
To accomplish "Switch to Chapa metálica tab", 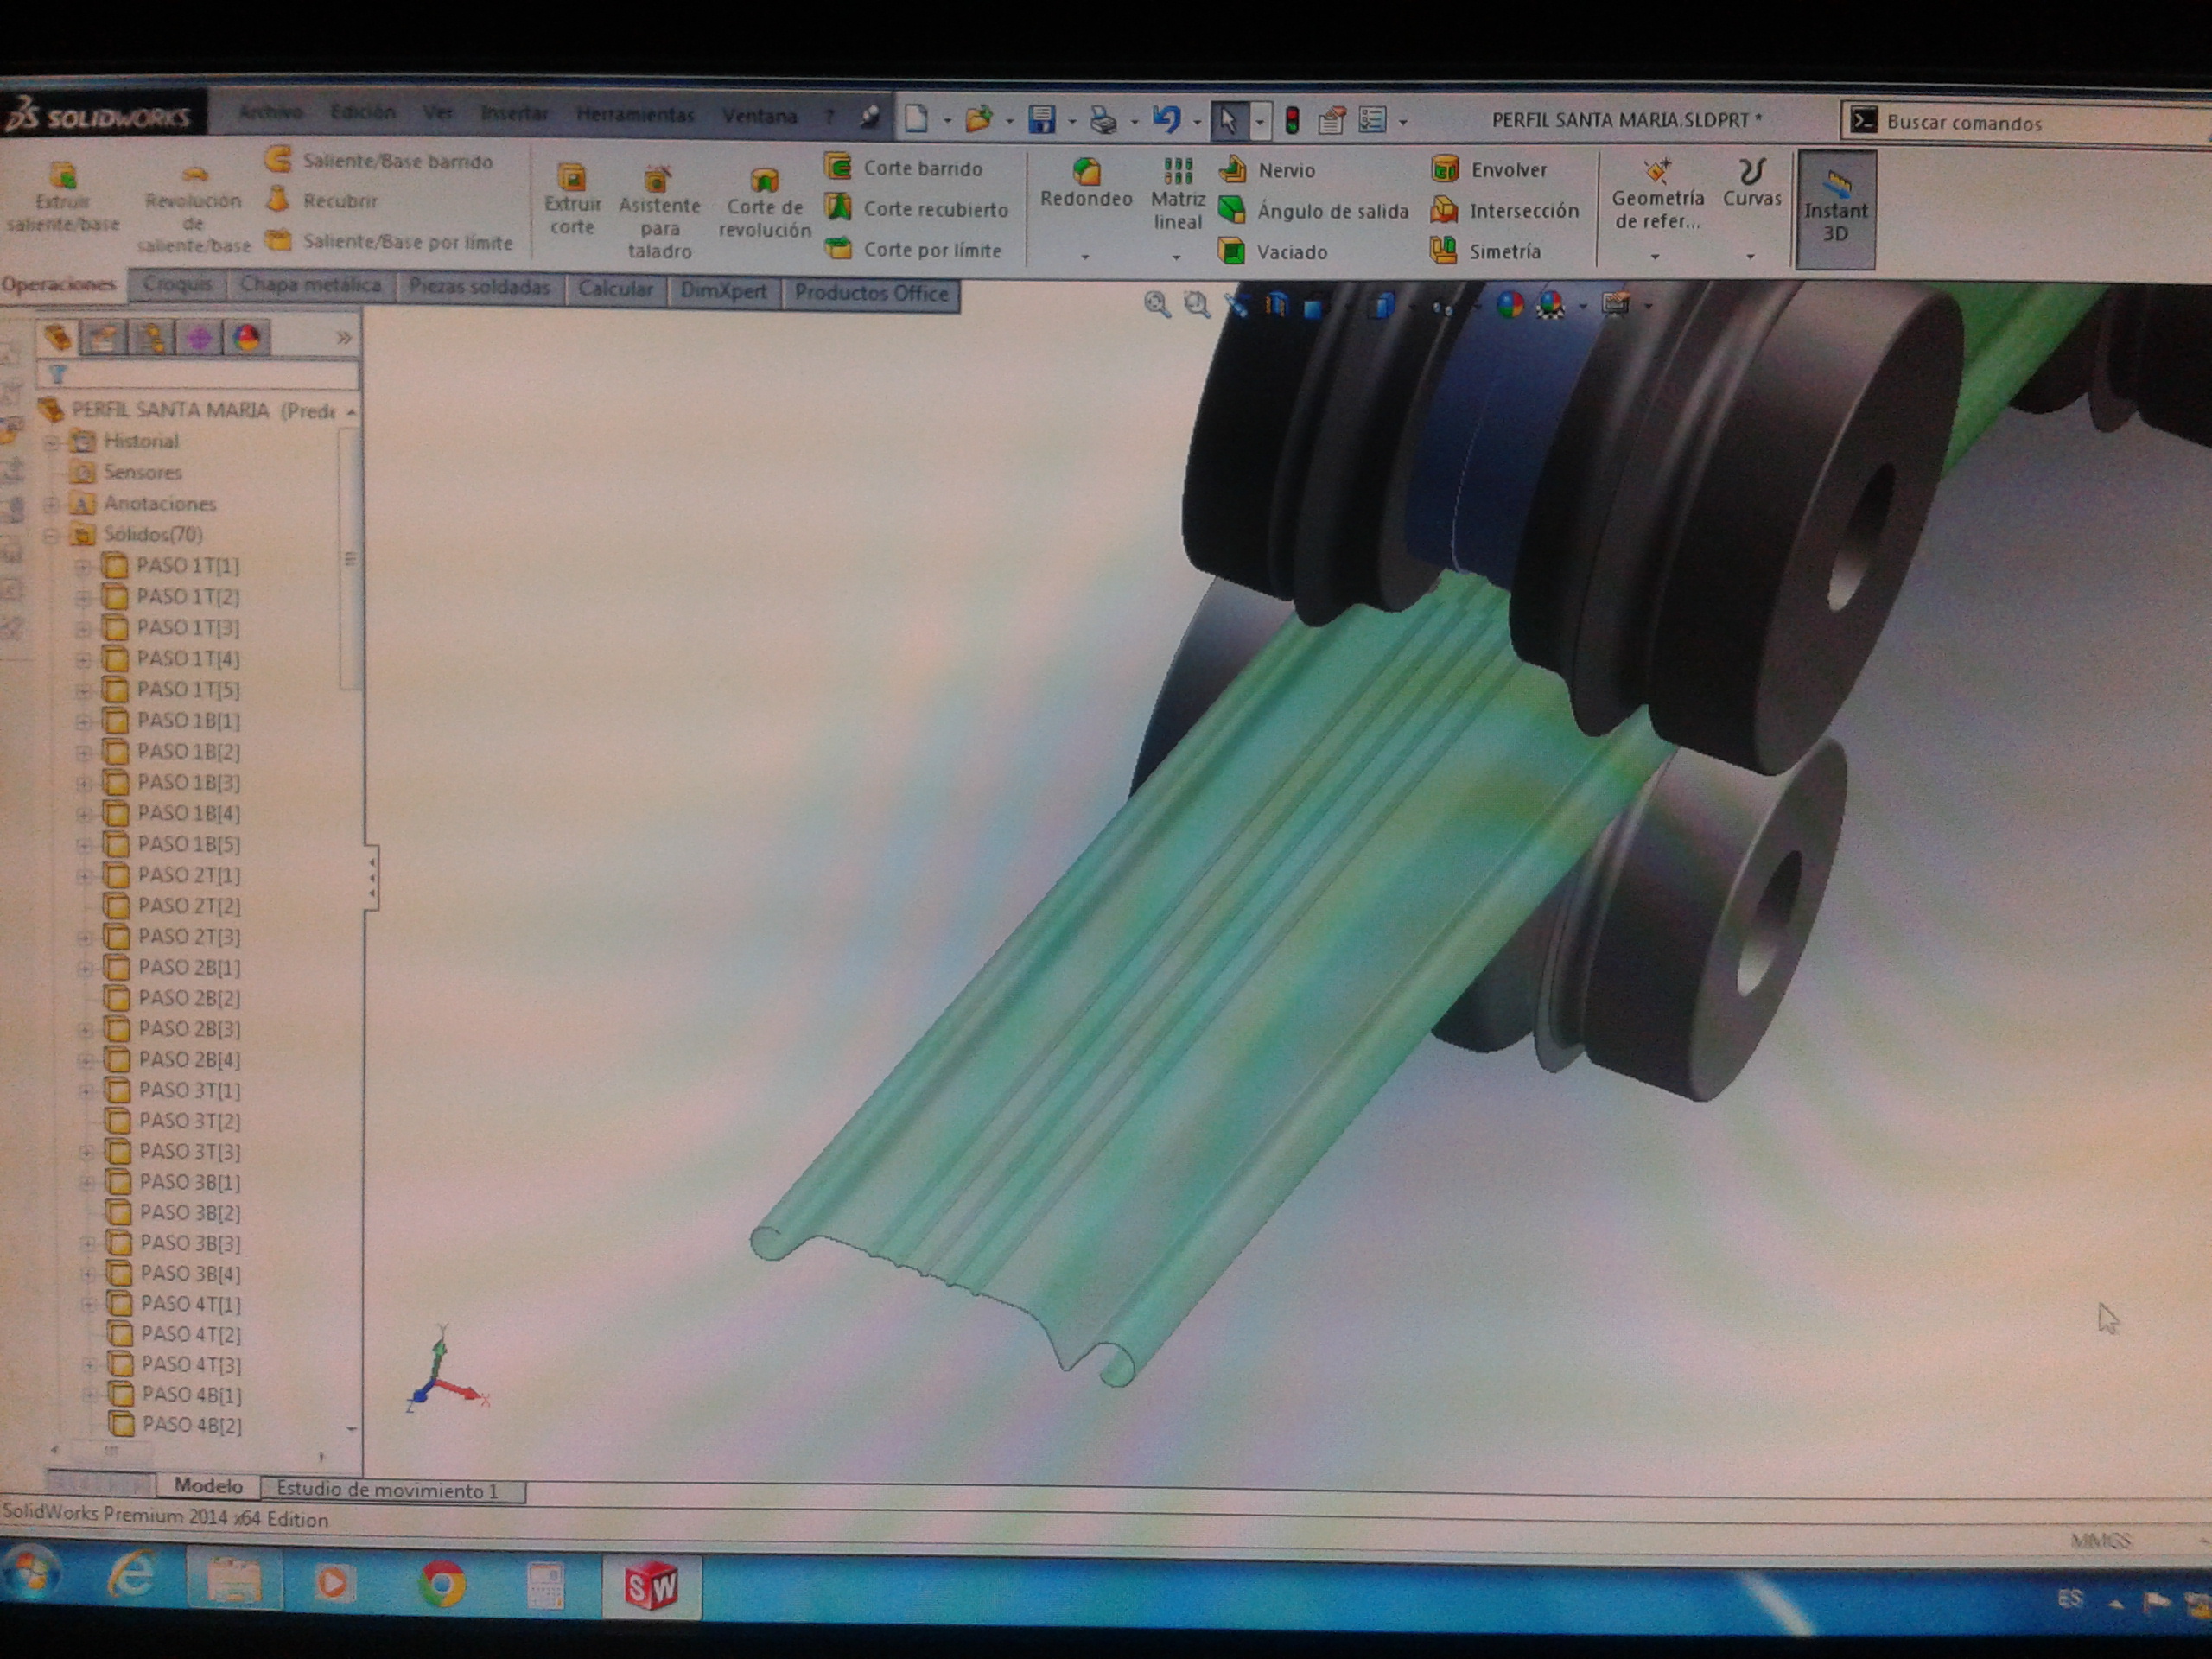I will click(x=310, y=285).
